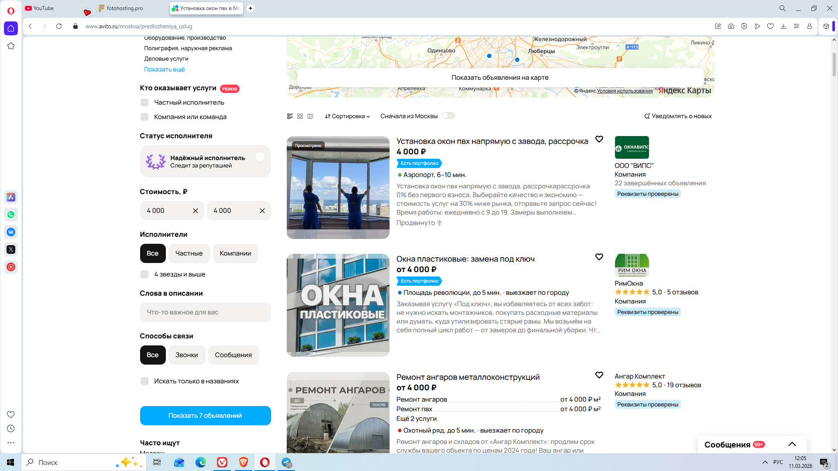Switch to grid view of listings
This screenshot has width=838, height=471.
point(300,116)
